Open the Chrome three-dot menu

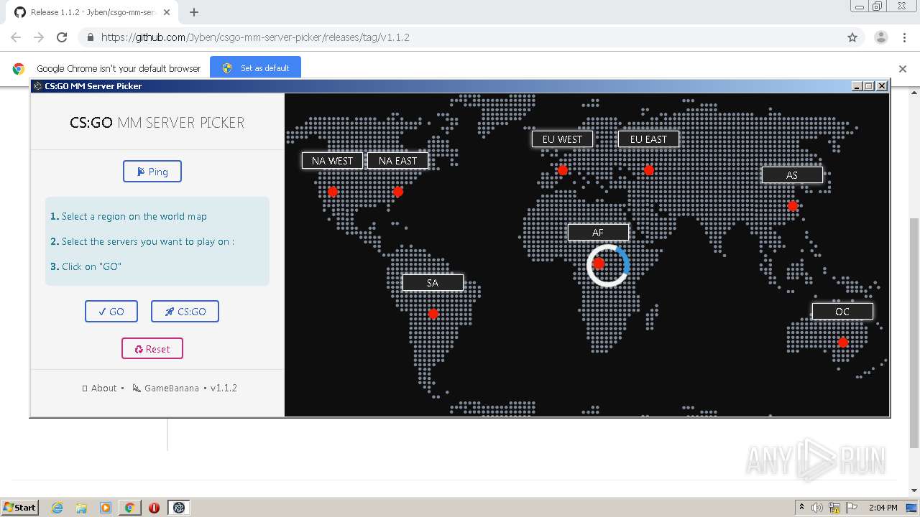point(905,37)
